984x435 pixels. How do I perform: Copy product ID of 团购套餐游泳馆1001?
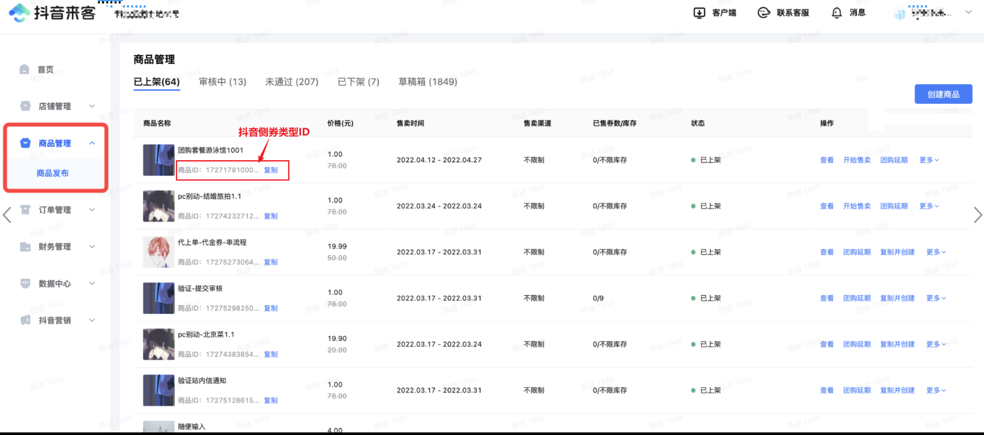271,170
